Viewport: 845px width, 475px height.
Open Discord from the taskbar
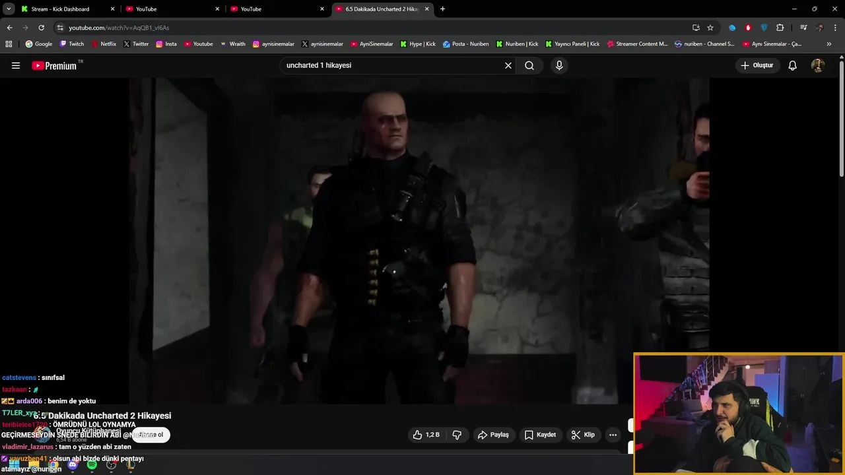click(73, 465)
